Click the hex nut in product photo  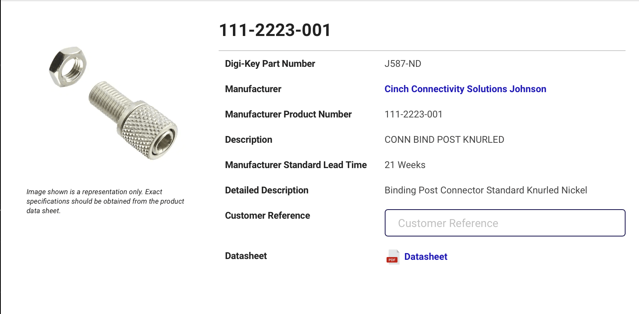pos(68,66)
